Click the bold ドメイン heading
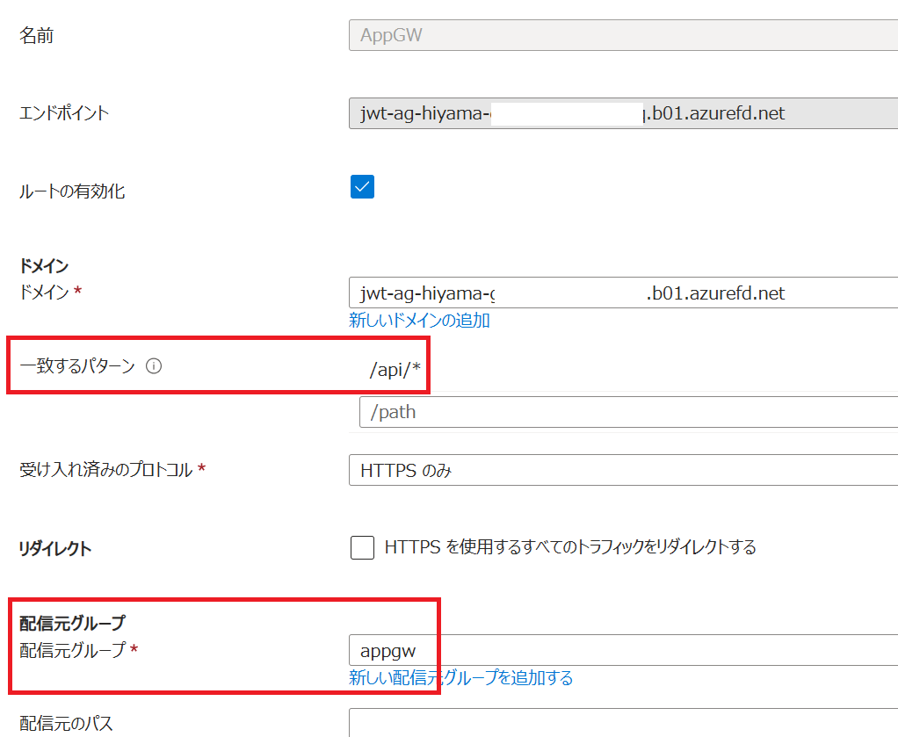This screenshot has width=898, height=737. [44, 265]
